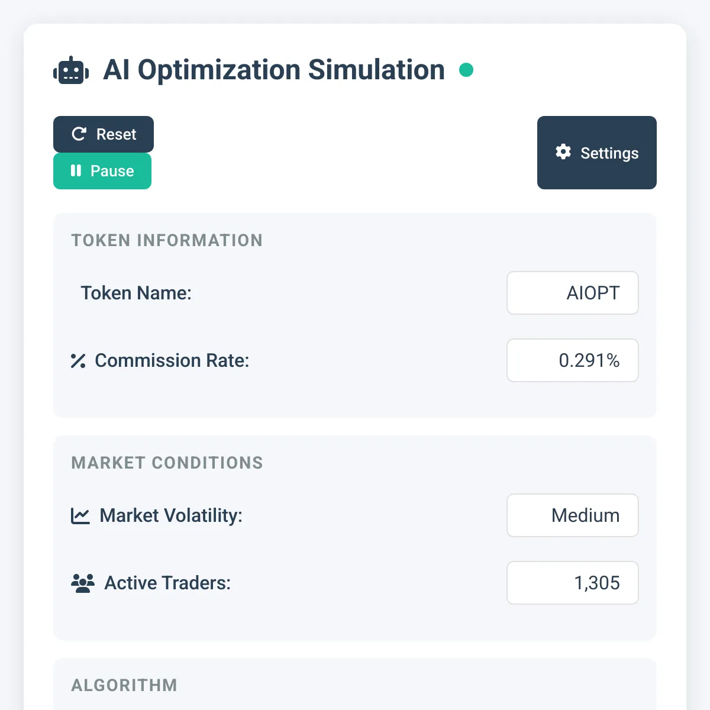Viewport: 710px width, 710px height.
Task: Click the refresh icon inside the Reset button
Action: click(79, 134)
